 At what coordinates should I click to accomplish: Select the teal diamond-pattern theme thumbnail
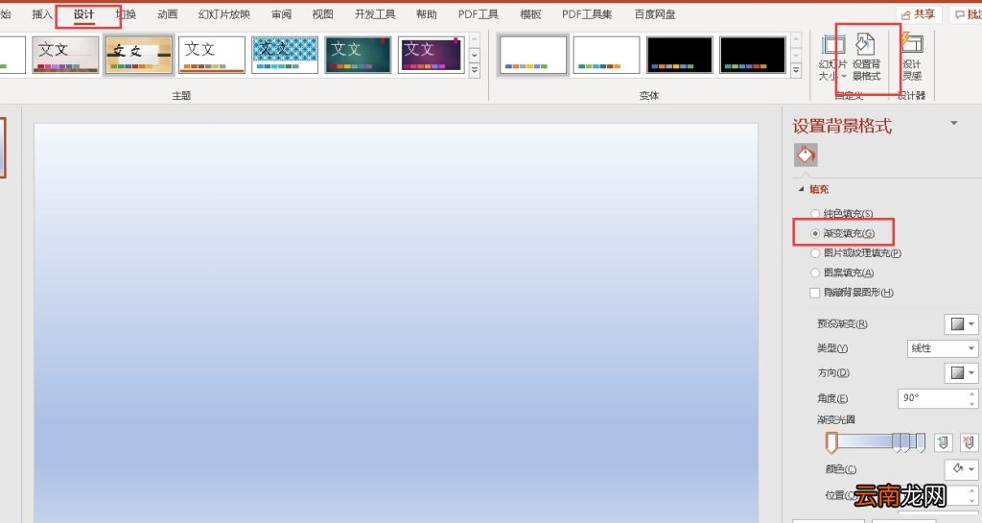point(285,55)
